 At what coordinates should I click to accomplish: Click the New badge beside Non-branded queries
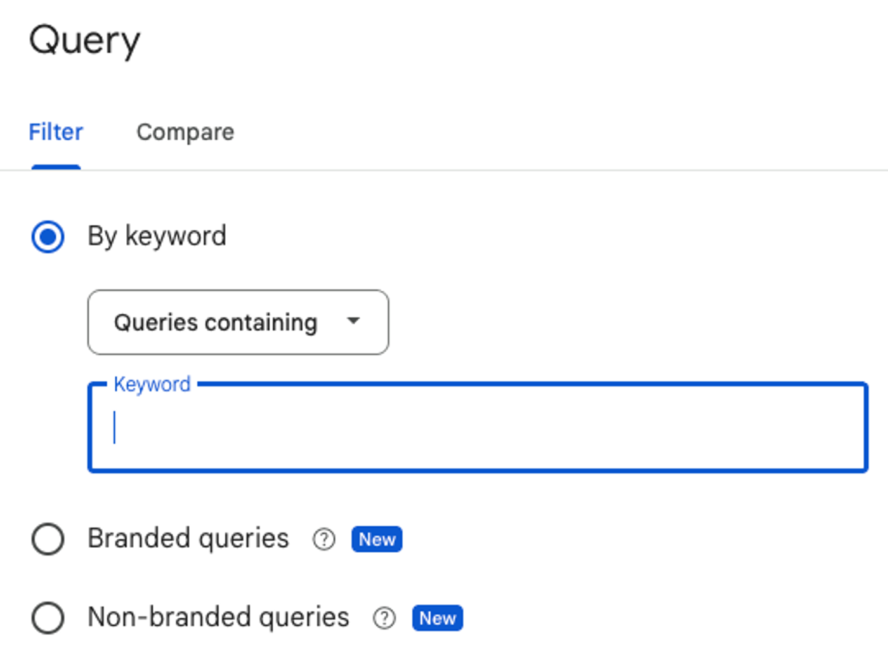[x=437, y=618]
